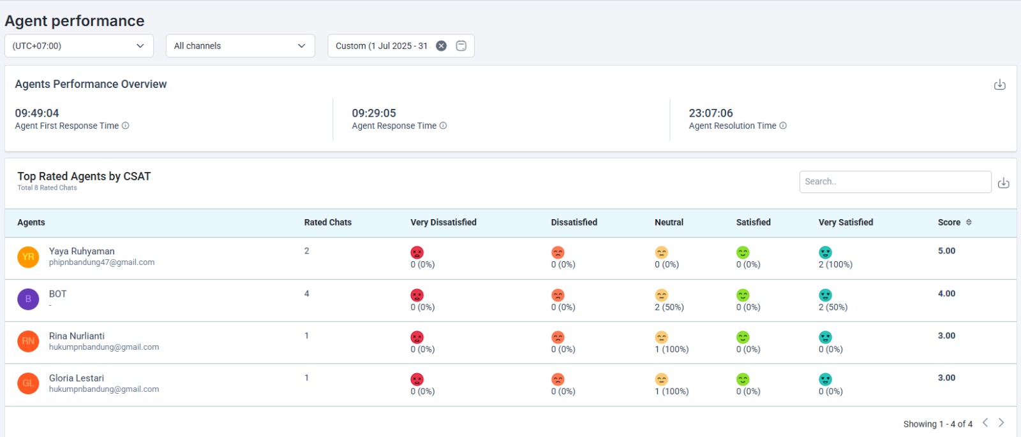Sort the table by Score column
Image resolution: width=1021 pixels, height=437 pixels.
(x=969, y=222)
